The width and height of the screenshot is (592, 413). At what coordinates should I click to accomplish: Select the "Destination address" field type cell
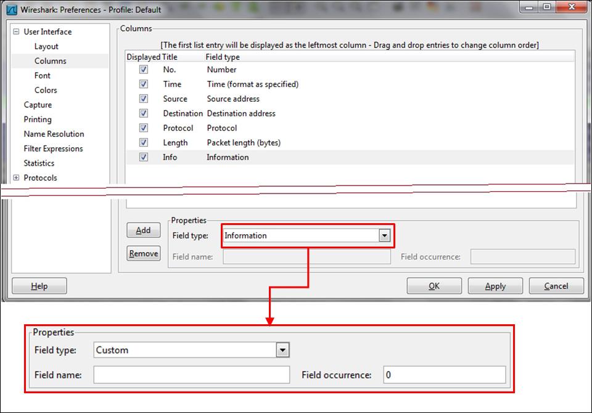tap(241, 113)
